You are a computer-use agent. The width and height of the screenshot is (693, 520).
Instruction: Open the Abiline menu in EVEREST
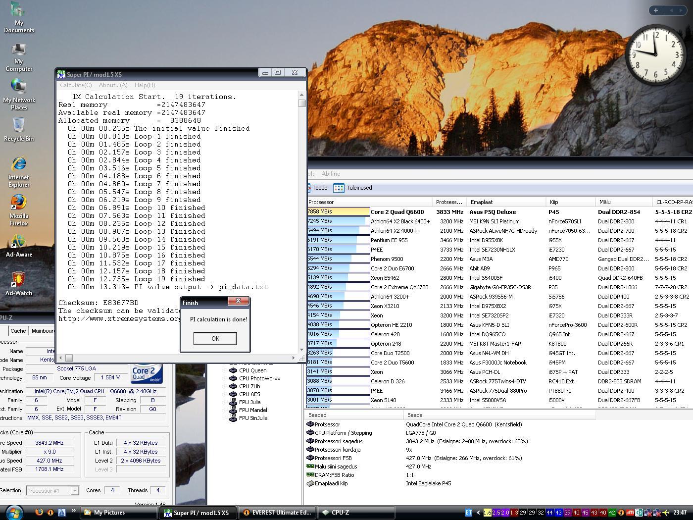331,174
